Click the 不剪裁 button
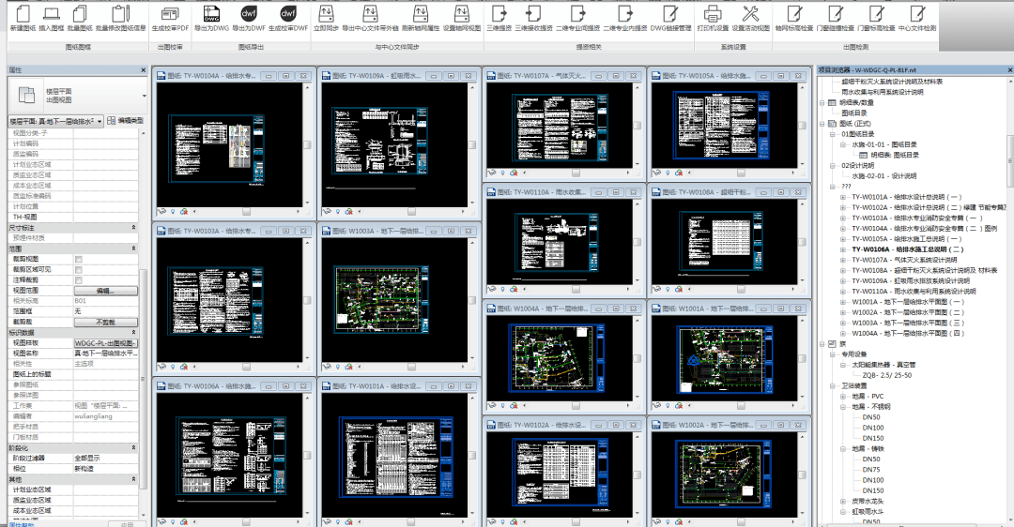1014x527 pixels. point(105,322)
